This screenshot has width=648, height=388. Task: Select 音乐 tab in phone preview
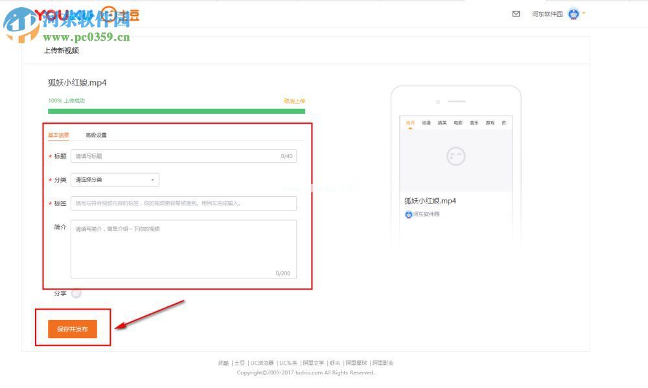click(x=474, y=122)
